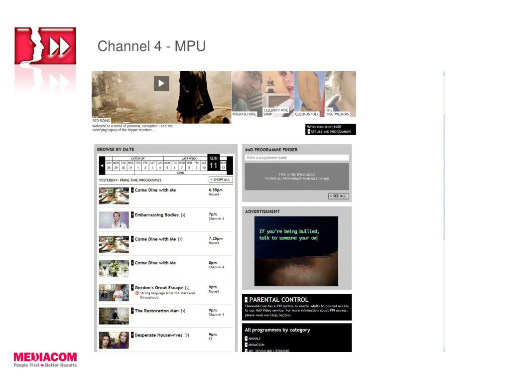Screen dimensions: 510x383
Task: Open the Embarrassing Bodies title link
Action: pyautogui.click(x=156, y=214)
